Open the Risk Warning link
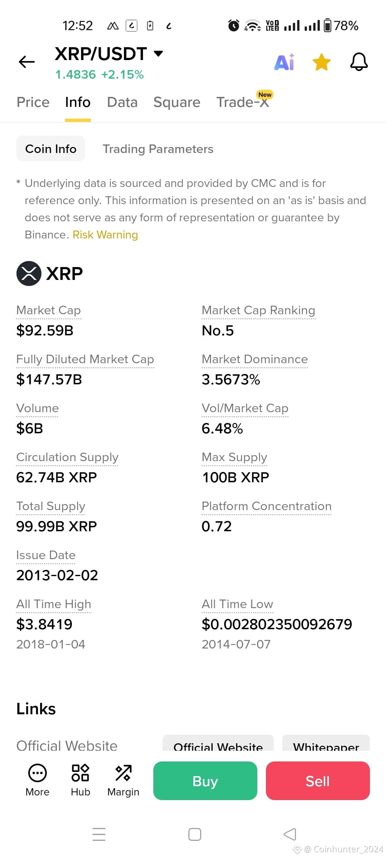Image resolution: width=386 pixels, height=858 pixels. click(105, 235)
